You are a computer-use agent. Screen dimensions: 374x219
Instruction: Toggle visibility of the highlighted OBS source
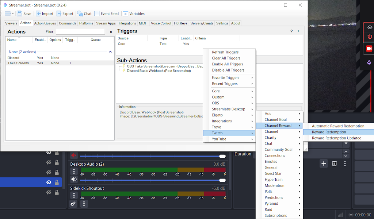coord(49,182)
